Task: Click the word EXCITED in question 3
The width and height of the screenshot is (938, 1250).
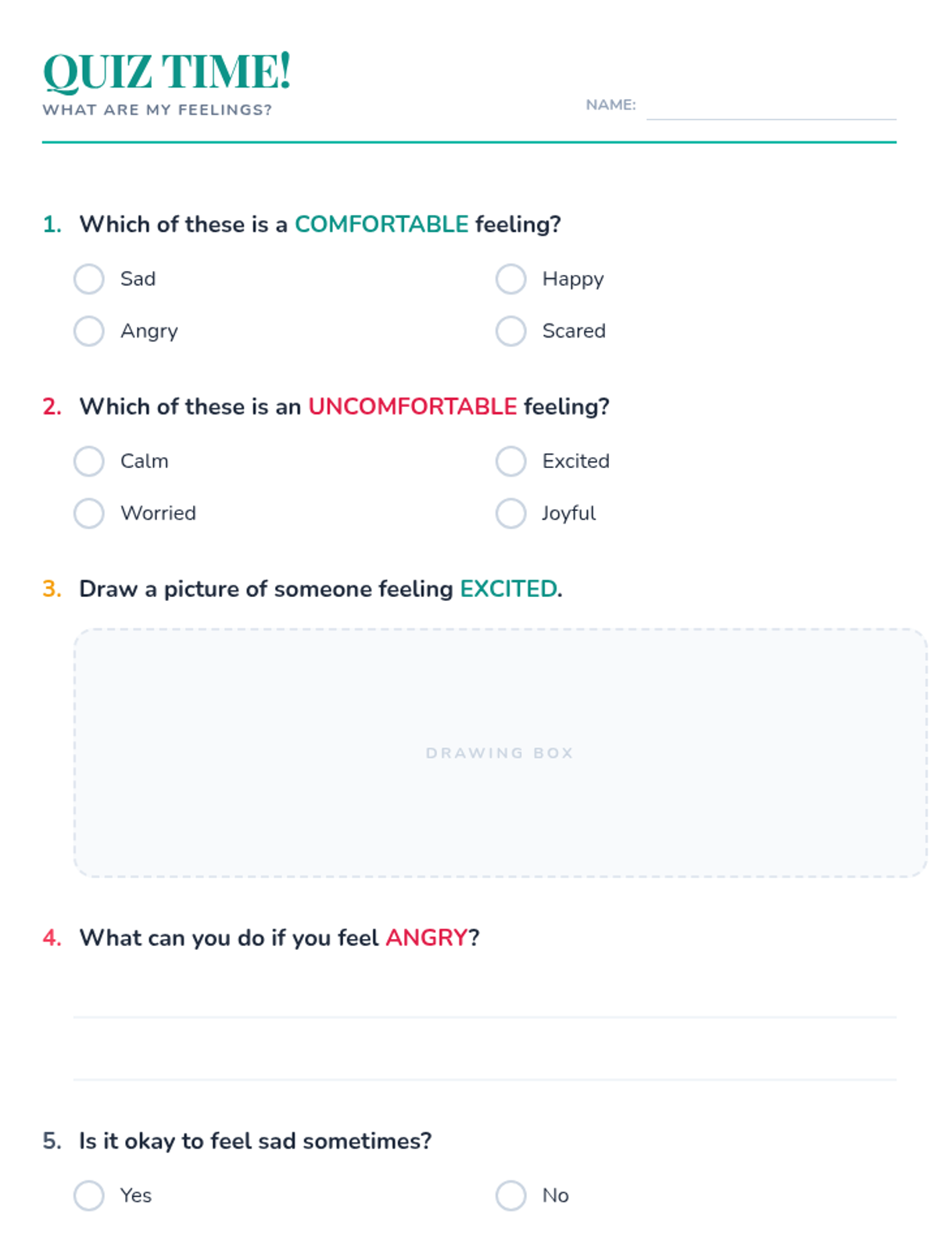Action: [508, 589]
